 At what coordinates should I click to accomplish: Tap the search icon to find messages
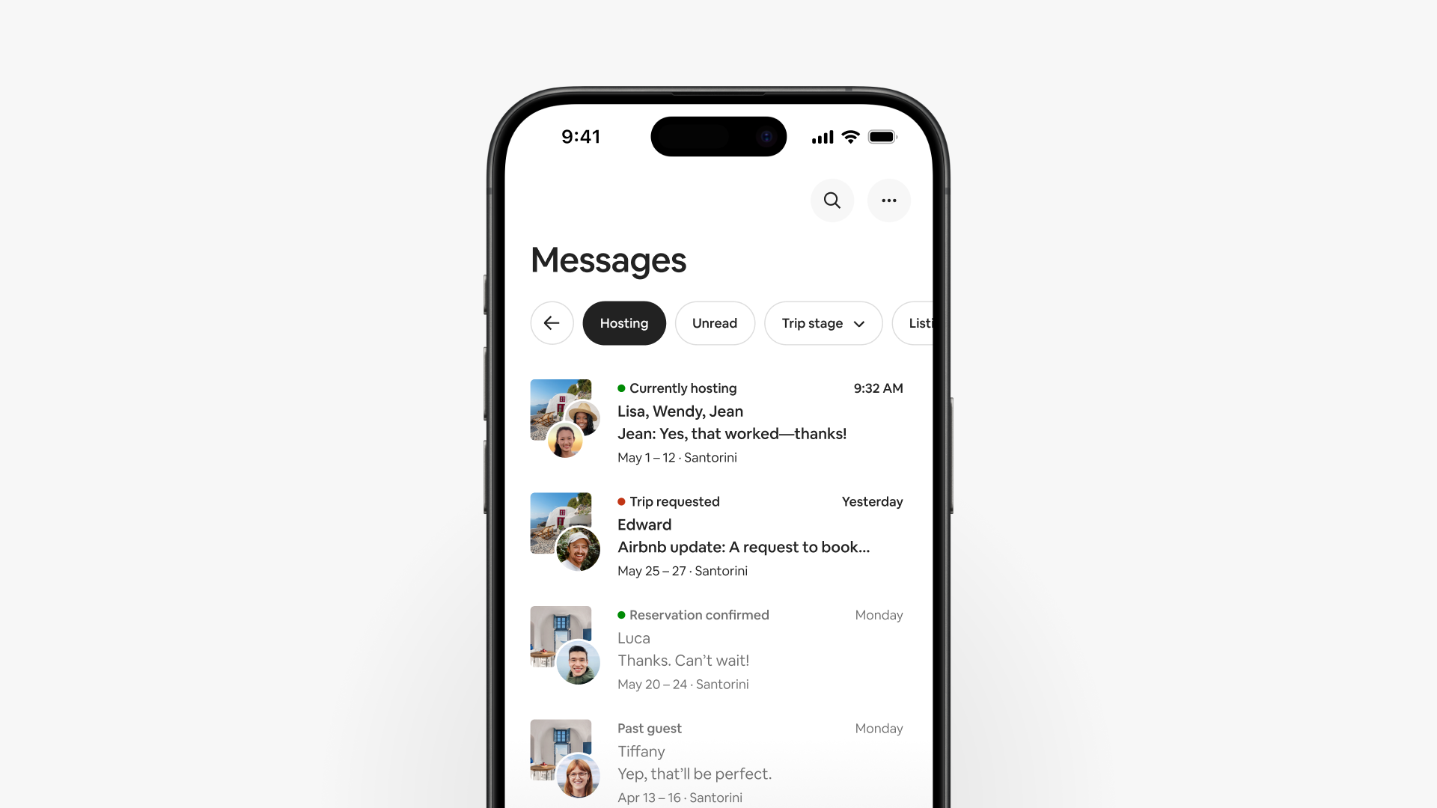point(831,201)
